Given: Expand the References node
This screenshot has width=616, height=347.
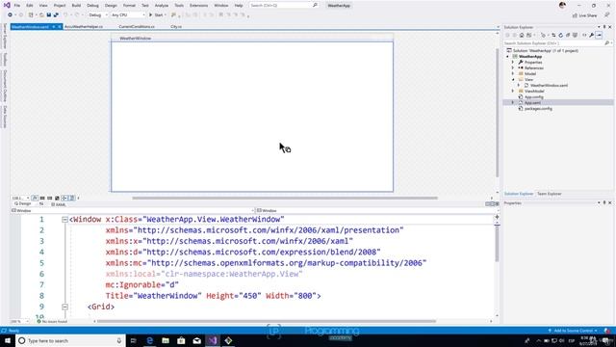Looking at the screenshot, I should (513, 68).
